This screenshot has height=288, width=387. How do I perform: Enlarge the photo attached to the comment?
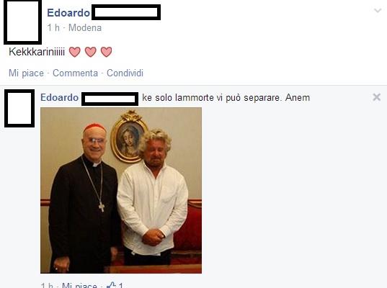click(121, 190)
